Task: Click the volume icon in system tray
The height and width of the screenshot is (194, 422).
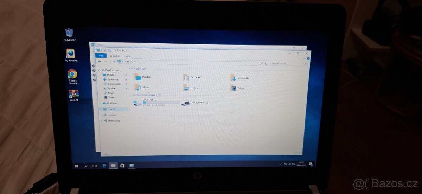Action: [293, 164]
